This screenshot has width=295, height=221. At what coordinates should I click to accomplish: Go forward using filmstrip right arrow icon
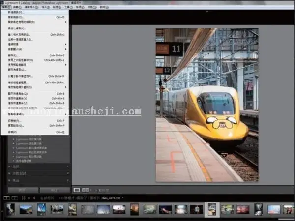click(34, 198)
